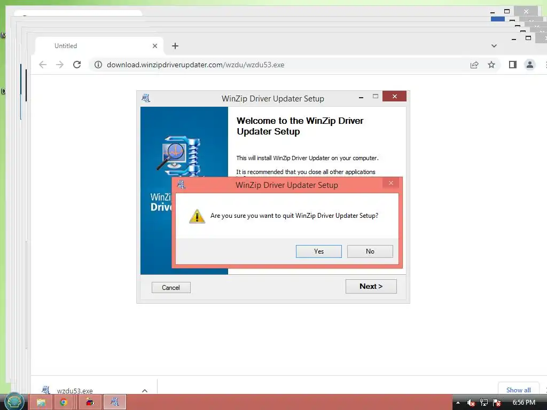Toggle the browser side panel
The image size is (547, 410).
click(x=512, y=65)
